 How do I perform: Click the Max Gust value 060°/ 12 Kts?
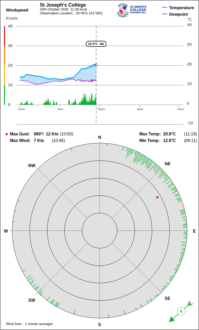pyautogui.click(x=46, y=134)
